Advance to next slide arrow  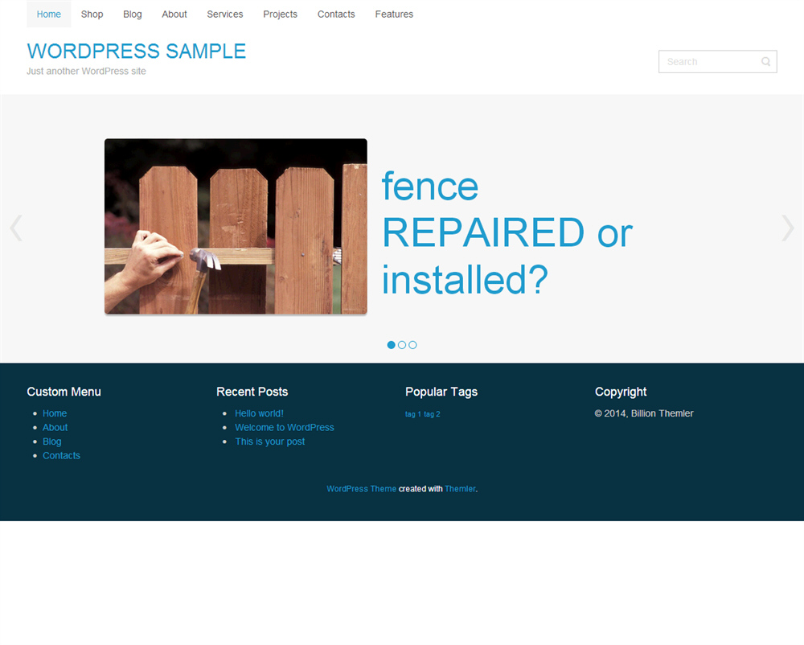click(x=788, y=228)
